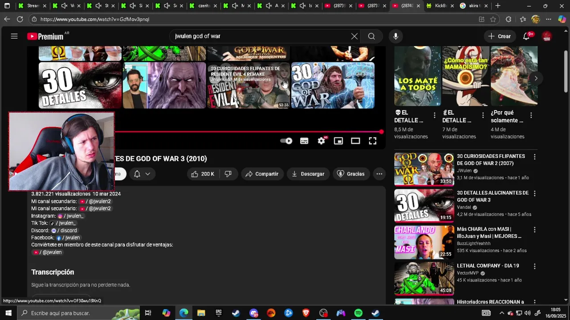Close the akira browser tab
Screen dimensions: 570x320
[486, 6]
